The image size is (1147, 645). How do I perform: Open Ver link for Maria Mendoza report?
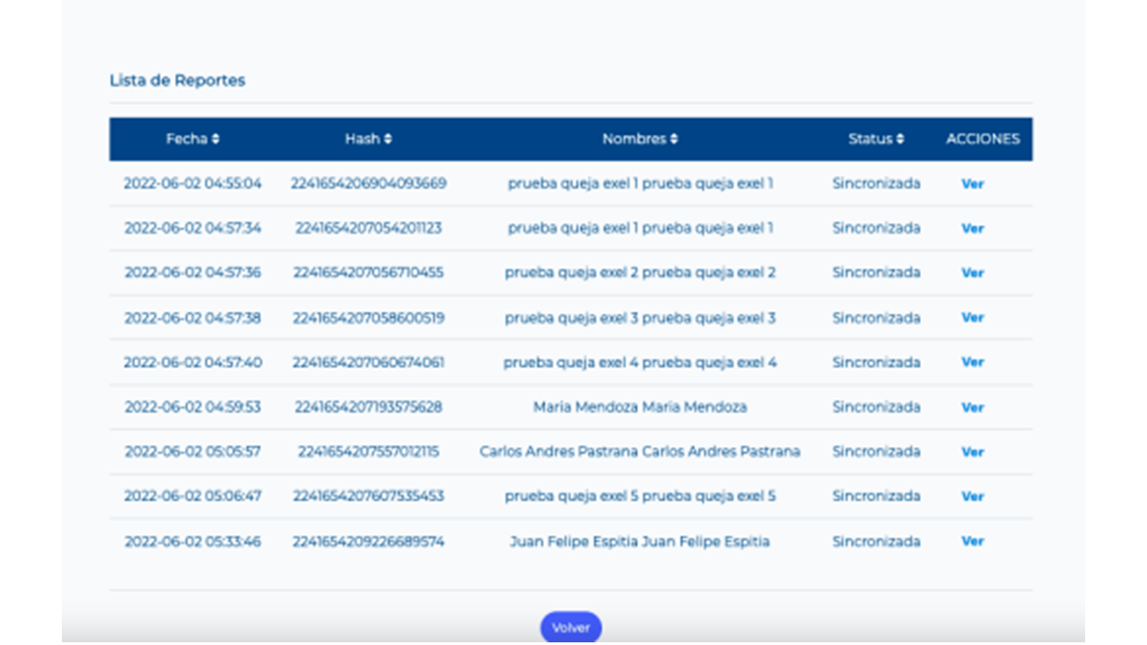[972, 408]
